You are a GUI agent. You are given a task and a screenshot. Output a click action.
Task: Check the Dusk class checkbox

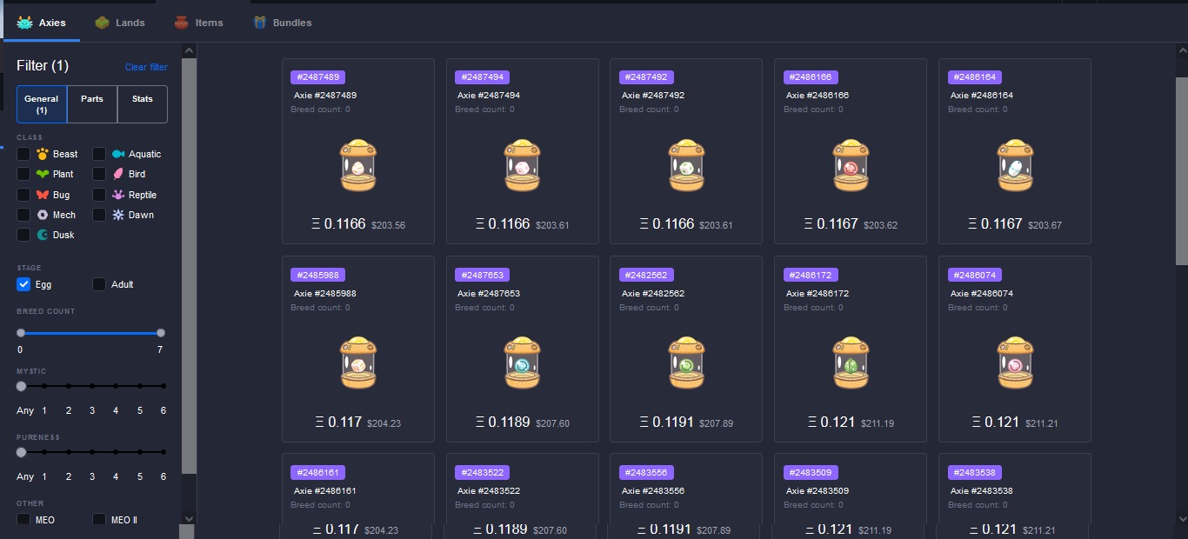23,235
